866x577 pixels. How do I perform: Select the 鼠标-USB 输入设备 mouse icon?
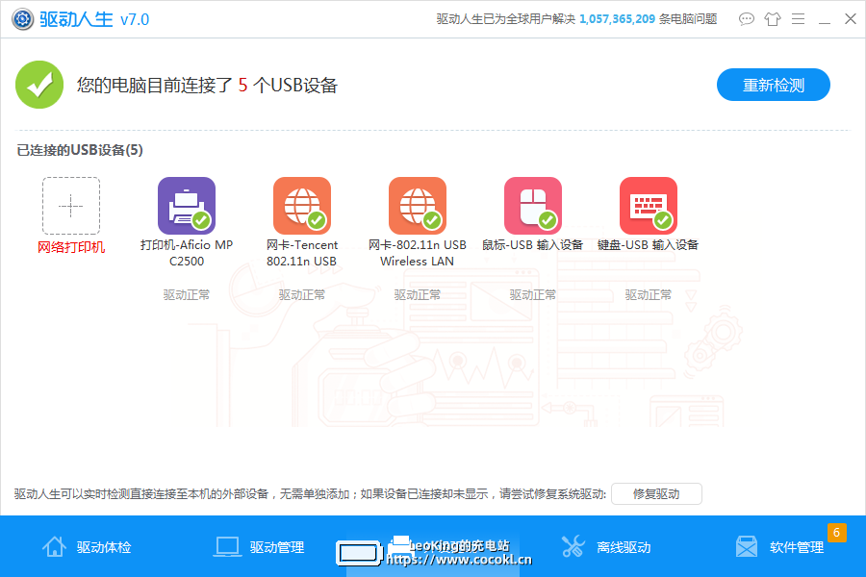[x=533, y=206]
